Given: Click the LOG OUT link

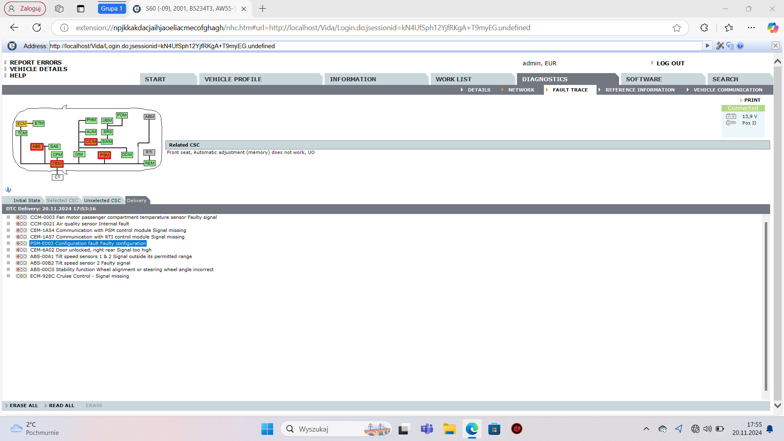Looking at the screenshot, I should (x=670, y=63).
